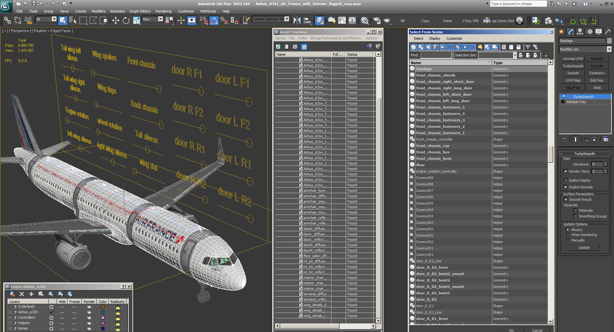Open the Material Editor icon
Image resolution: width=614 pixels, height=332 pixels.
(364, 20)
